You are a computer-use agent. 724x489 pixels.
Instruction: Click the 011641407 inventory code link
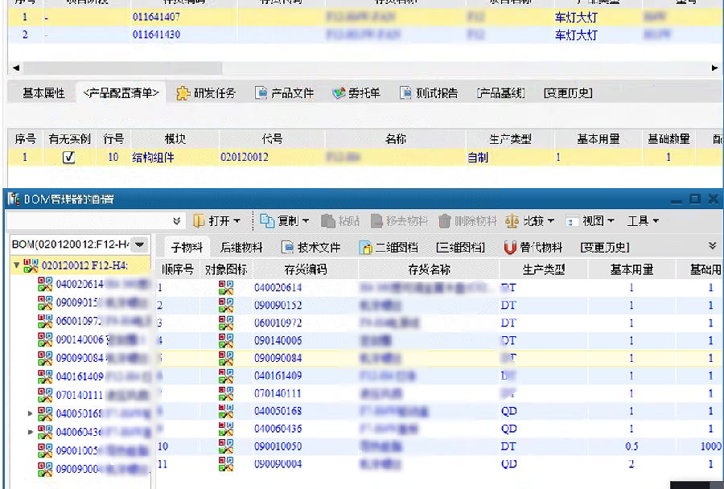pos(156,16)
